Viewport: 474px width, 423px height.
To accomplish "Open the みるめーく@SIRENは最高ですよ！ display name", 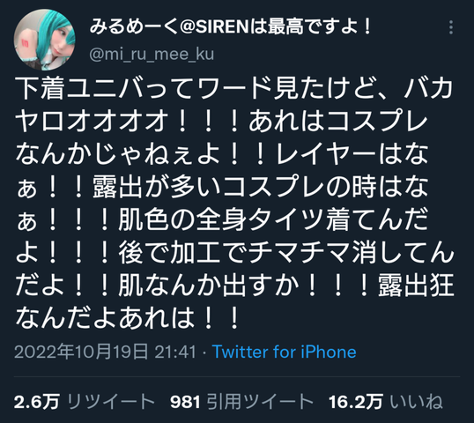I will click(231, 27).
